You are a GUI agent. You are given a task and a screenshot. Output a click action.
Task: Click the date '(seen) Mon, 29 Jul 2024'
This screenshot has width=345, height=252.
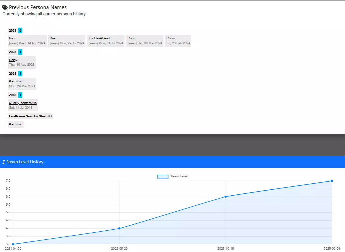[67, 43]
